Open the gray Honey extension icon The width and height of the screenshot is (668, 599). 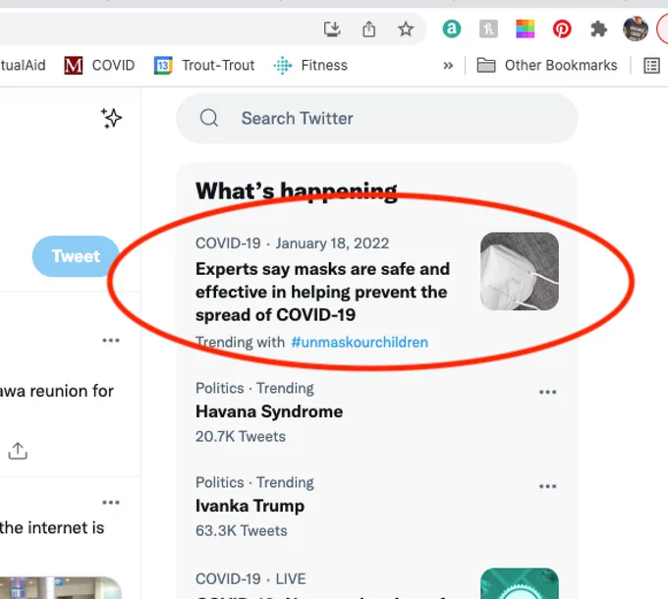coord(488,28)
